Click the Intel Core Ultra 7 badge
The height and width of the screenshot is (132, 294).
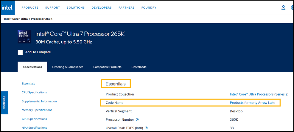tap(24, 37)
